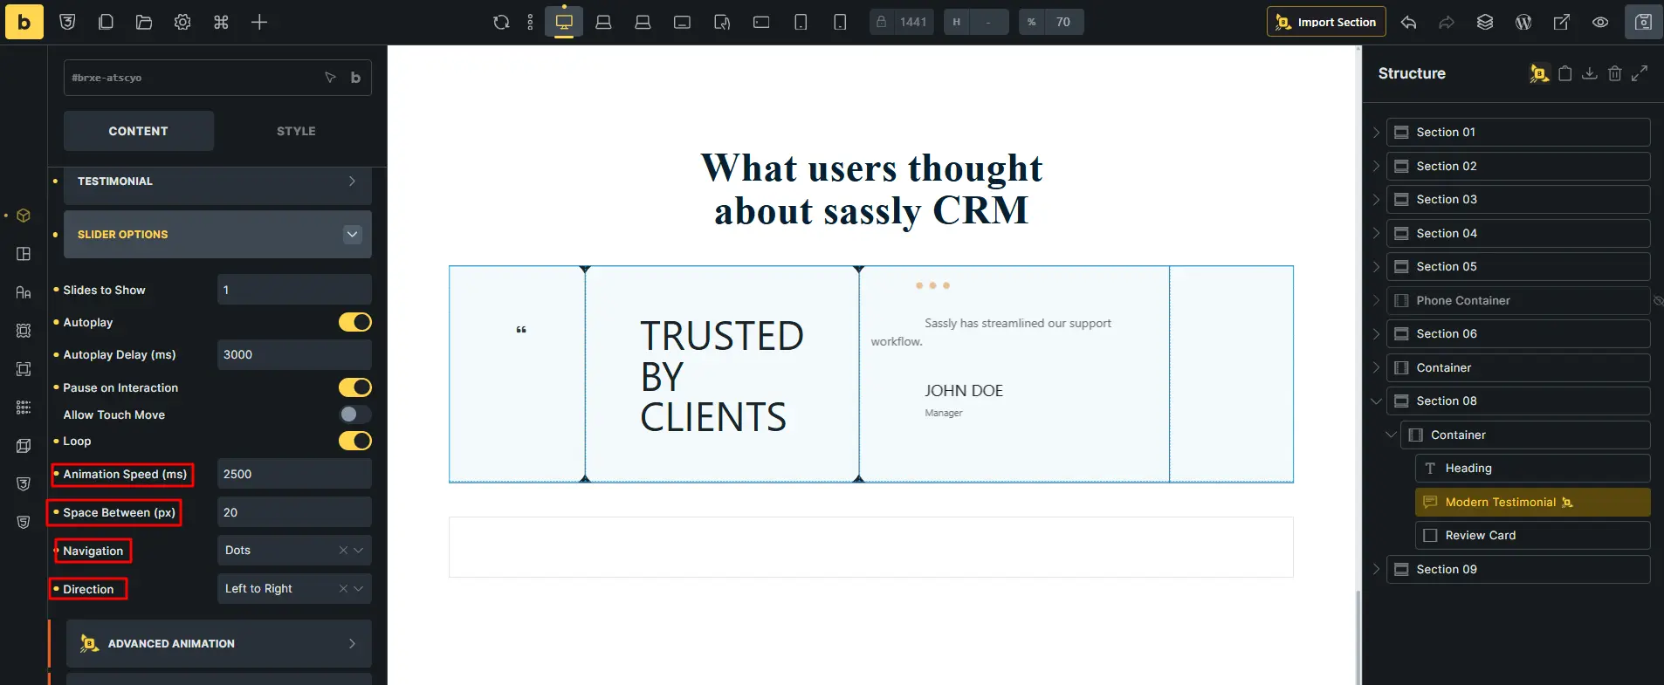The width and height of the screenshot is (1664, 685).
Task: Click the reload canvas icon
Action: (501, 22)
